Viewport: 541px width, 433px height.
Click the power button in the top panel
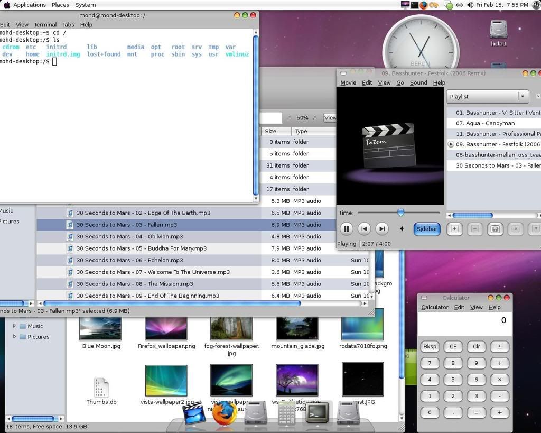(x=536, y=5)
